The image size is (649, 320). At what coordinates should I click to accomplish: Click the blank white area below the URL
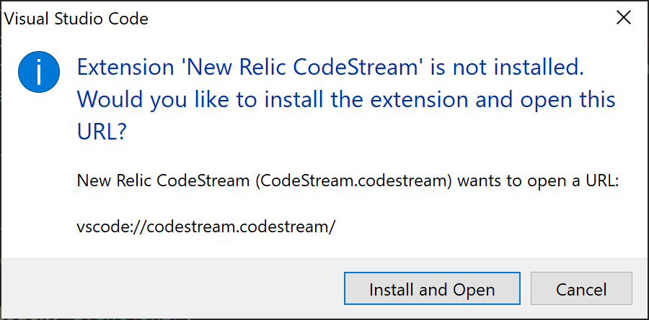(323, 248)
